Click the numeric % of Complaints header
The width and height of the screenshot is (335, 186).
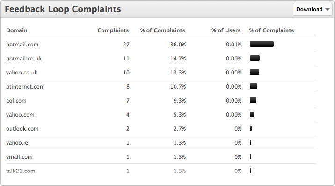point(162,30)
